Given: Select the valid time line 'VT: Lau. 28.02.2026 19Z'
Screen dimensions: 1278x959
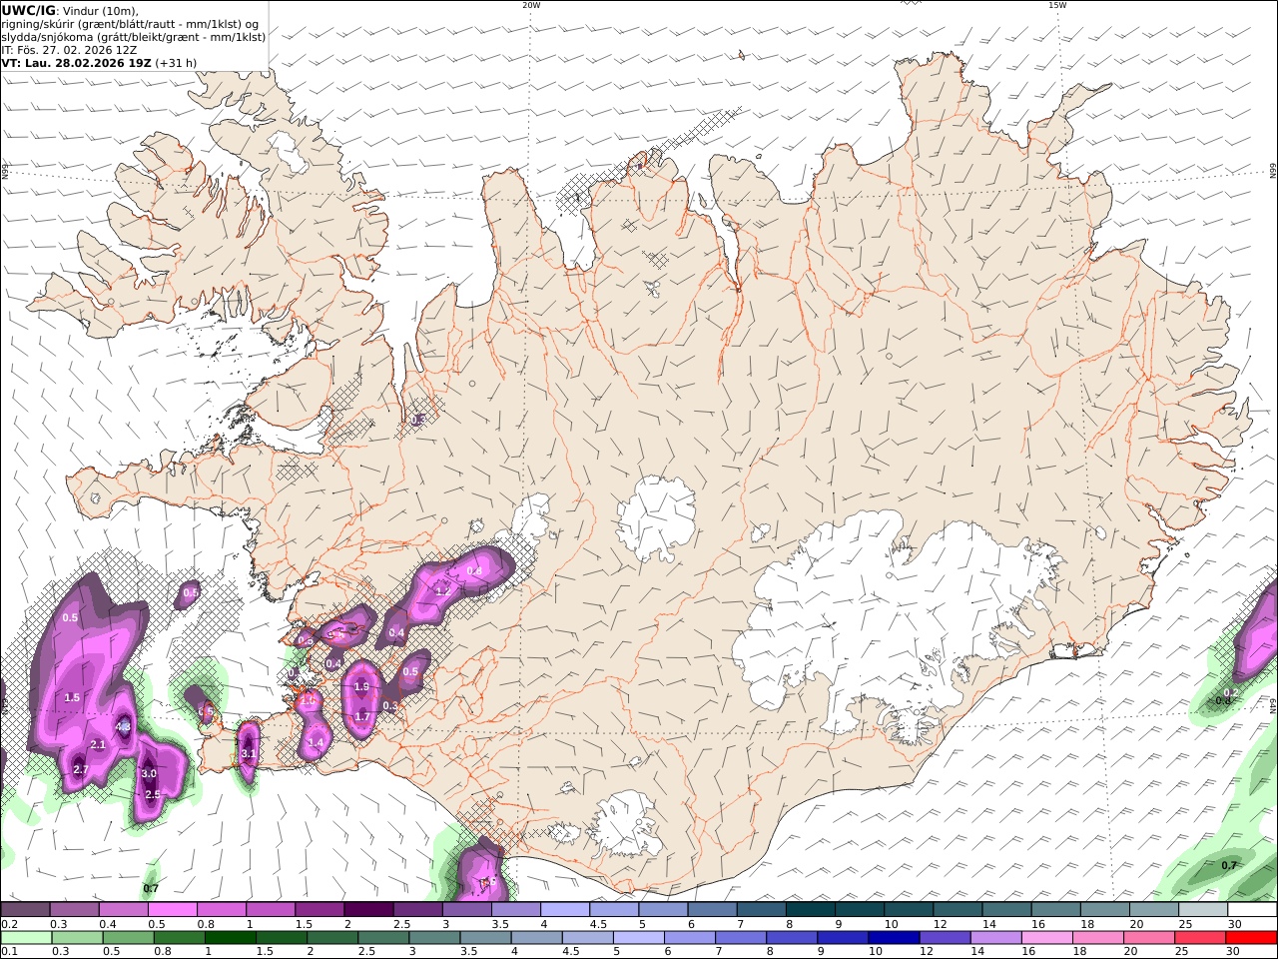Looking at the screenshot, I should [x=76, y=62].
